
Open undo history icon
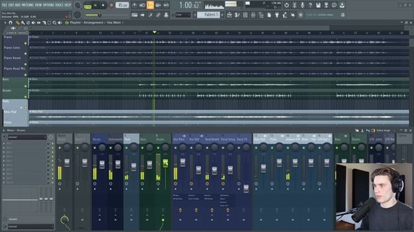287,5
